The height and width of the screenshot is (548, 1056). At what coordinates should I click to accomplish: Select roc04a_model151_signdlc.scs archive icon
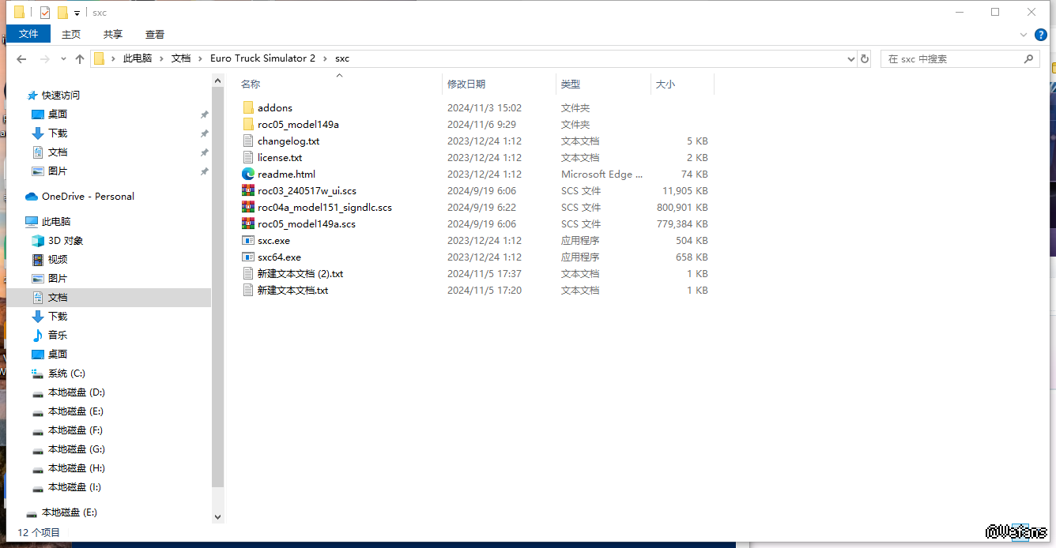click(248, 207)
